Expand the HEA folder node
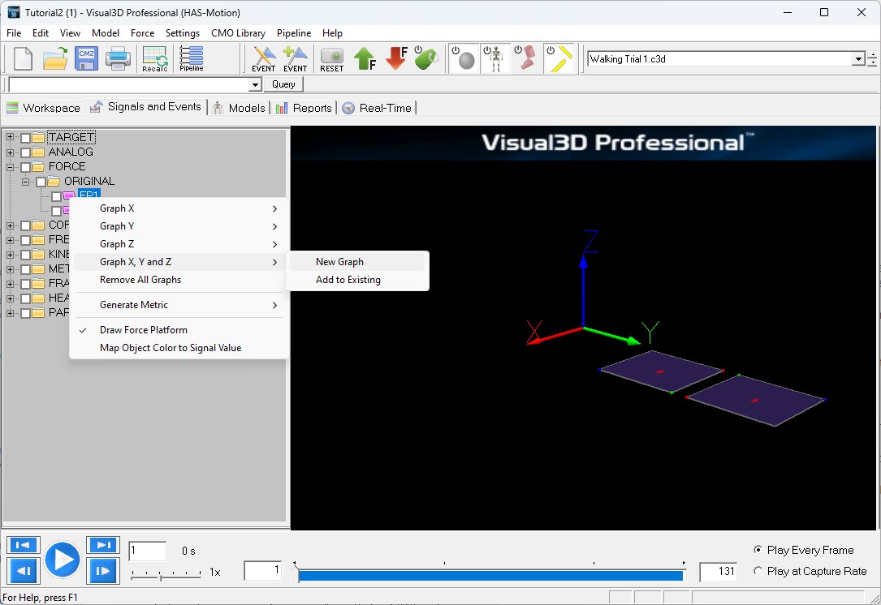 pyautogui.click(x=10, y=298)
